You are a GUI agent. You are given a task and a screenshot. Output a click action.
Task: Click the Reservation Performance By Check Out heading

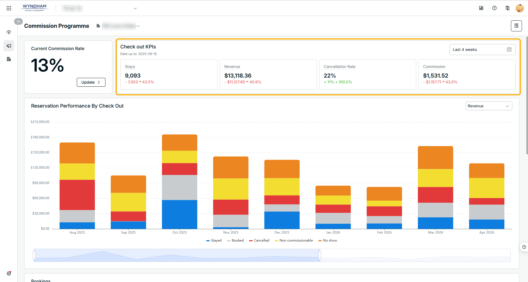point(77,106)
